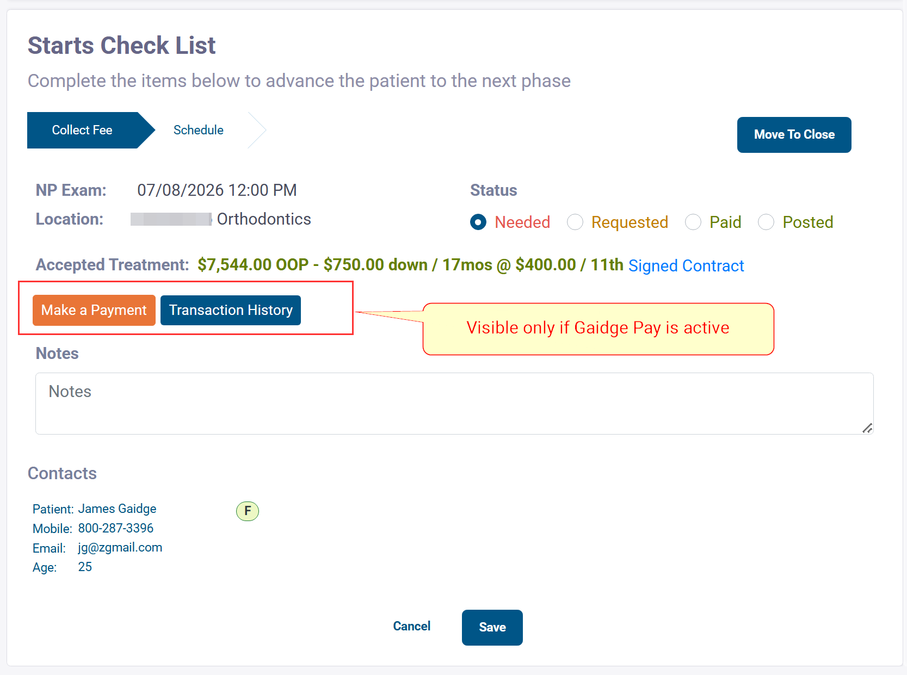Click the Accepted Treatment amount text
The height and width of the screenshot is (675, 907).
click(x=410, y=265)
